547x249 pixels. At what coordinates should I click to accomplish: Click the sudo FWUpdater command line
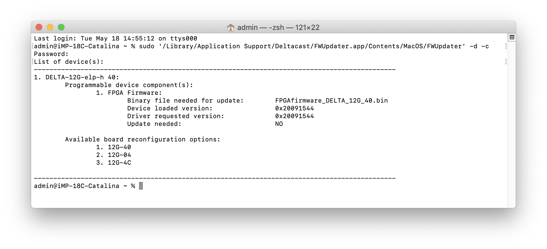[262, 46]
